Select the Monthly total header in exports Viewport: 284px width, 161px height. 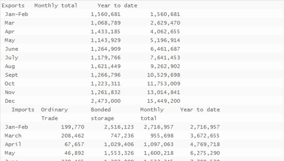pyautogui.click(x=56, y=6)
